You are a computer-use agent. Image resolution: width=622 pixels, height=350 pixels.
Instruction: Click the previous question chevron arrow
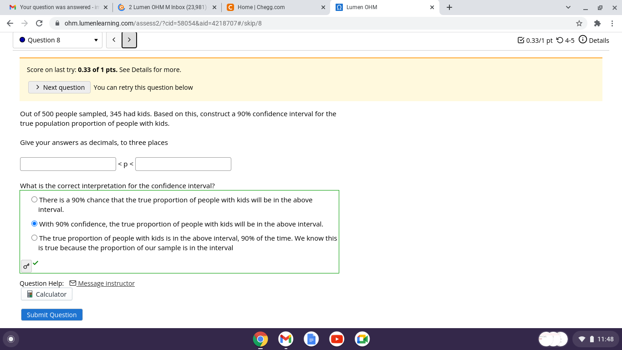[x=114, y=40]
